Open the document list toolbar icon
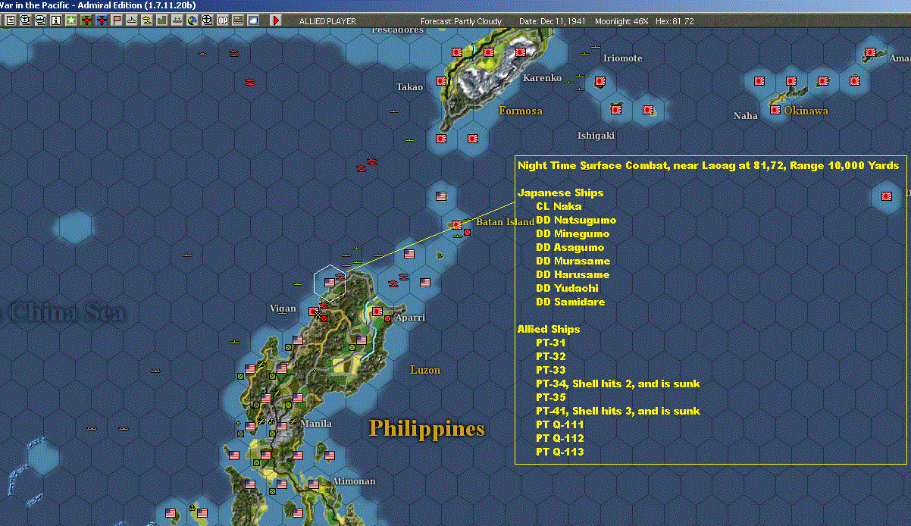Image resolution: width=911 pixels, height=526 pixels. click(x=11, y=20)
